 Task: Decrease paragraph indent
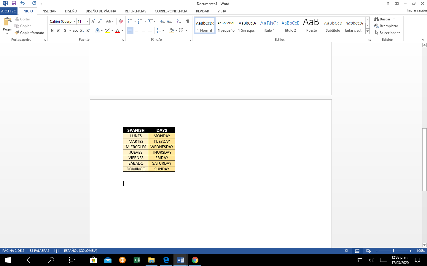click(163, 21)
